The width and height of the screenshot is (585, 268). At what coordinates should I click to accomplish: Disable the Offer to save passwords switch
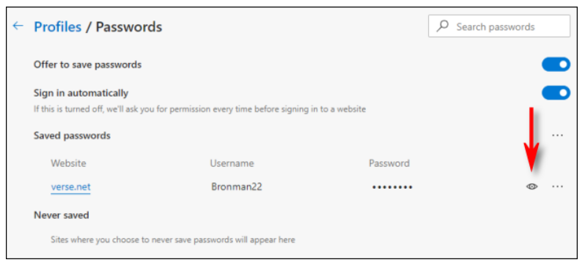556,64
